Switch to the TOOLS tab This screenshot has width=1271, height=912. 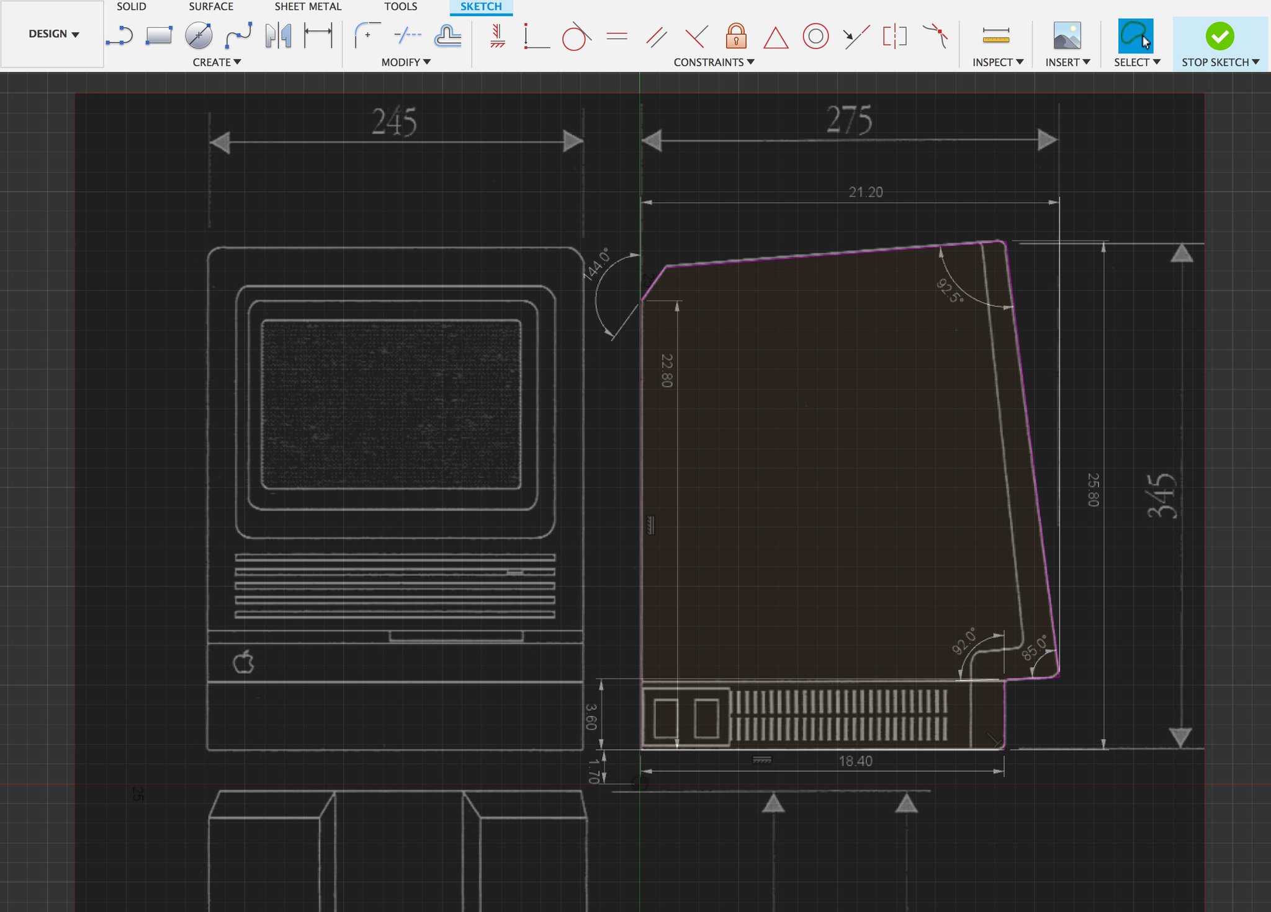(400, 7)
